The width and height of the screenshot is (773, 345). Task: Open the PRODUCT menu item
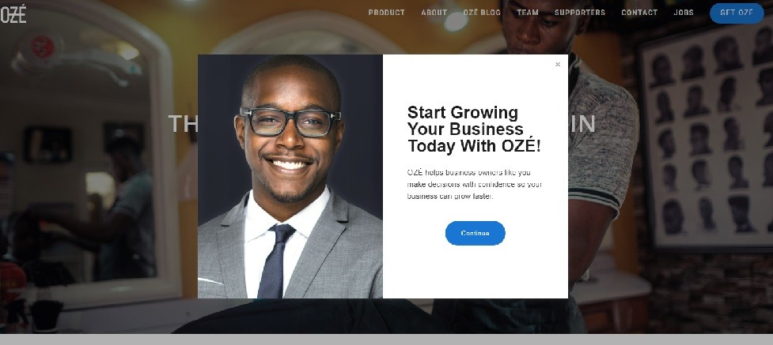coord(386,13)
